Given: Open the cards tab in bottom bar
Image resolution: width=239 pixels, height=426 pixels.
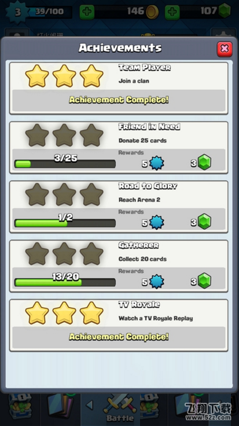Looking at the screenshot, I should pos(61,407).
